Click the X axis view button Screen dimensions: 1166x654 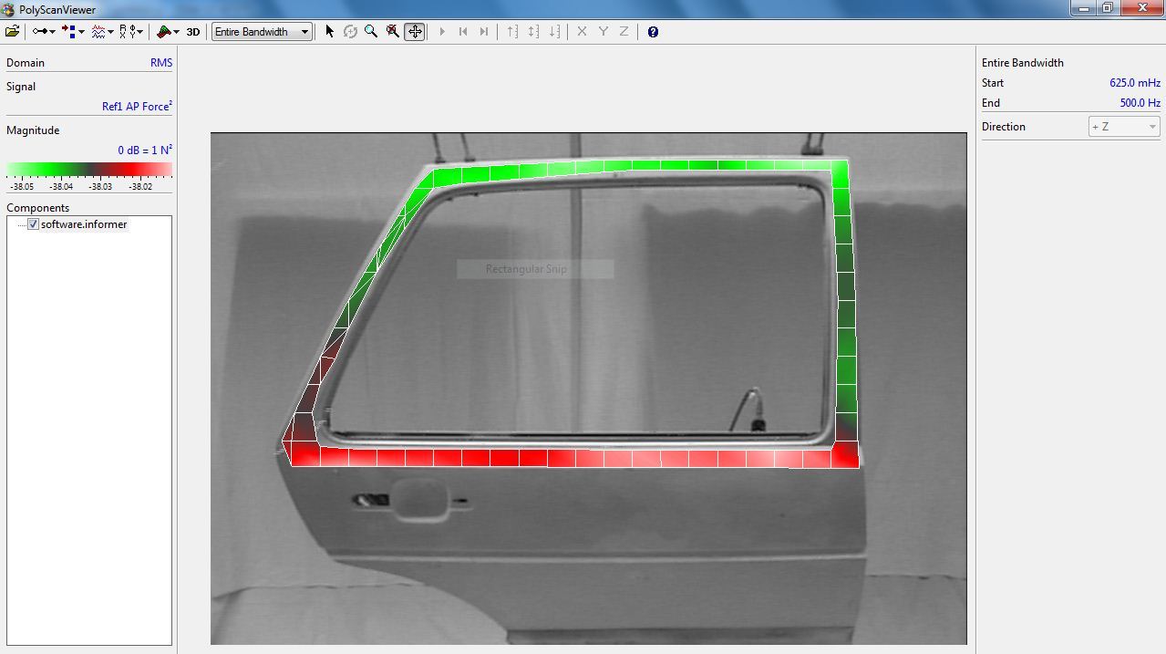point(582,31)
